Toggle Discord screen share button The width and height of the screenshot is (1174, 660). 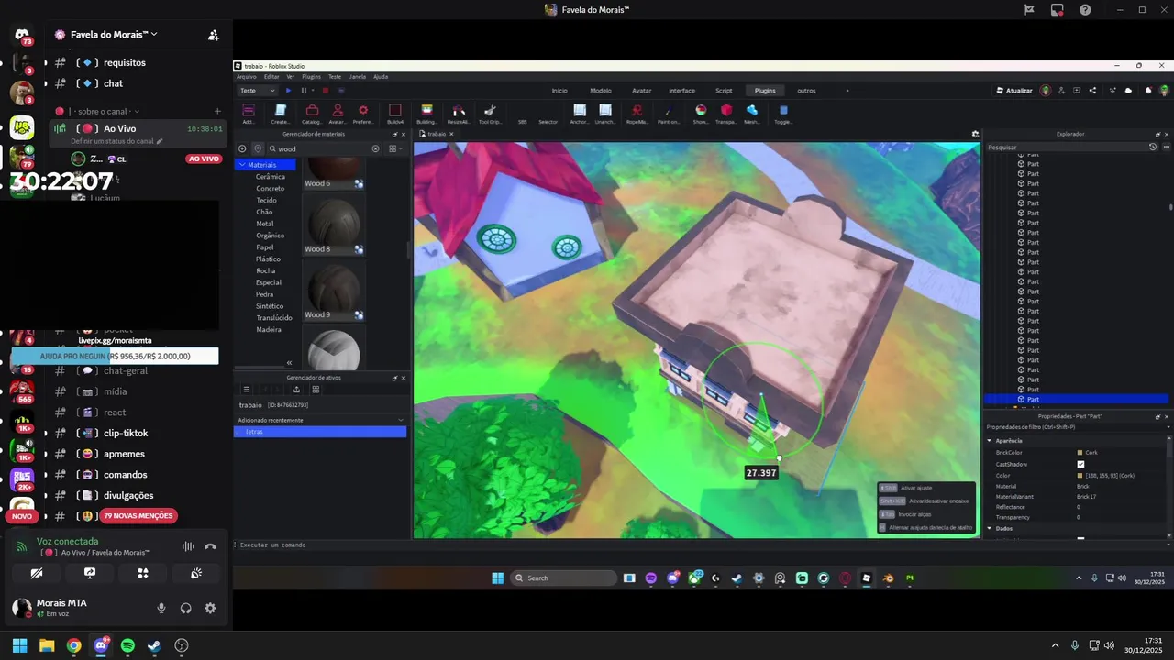[90, 573]
